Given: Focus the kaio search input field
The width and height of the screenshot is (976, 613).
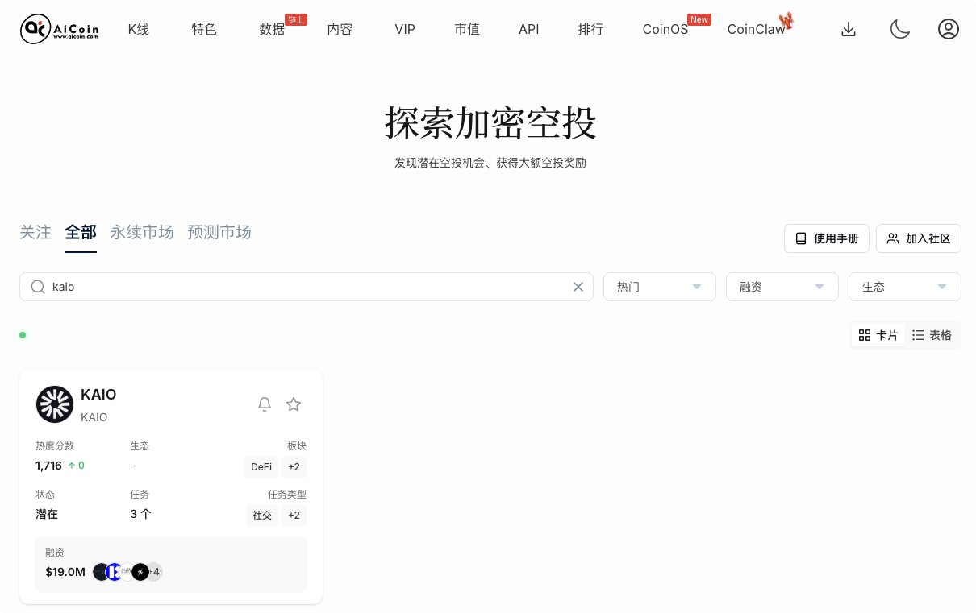Looking at the screenshot, I should [307, 287].
